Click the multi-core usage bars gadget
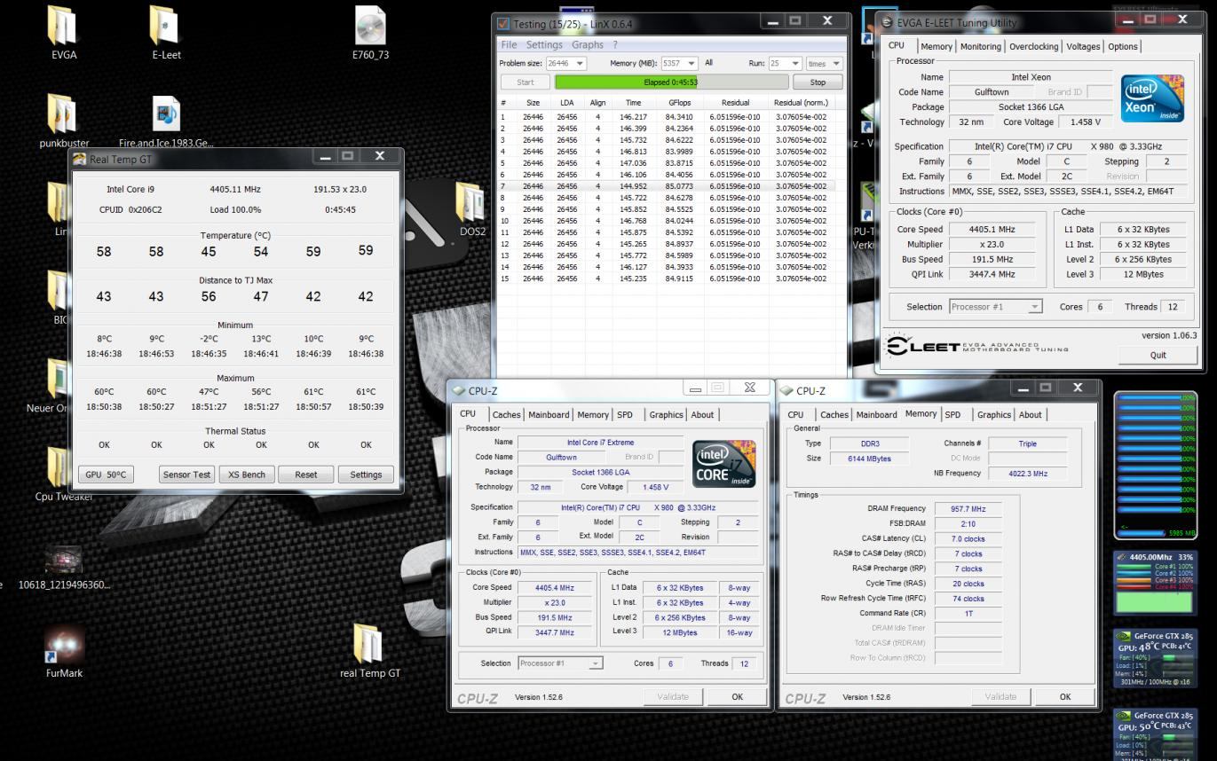This screenshot has height=761, width=1217. click(x=1156, y=466)
